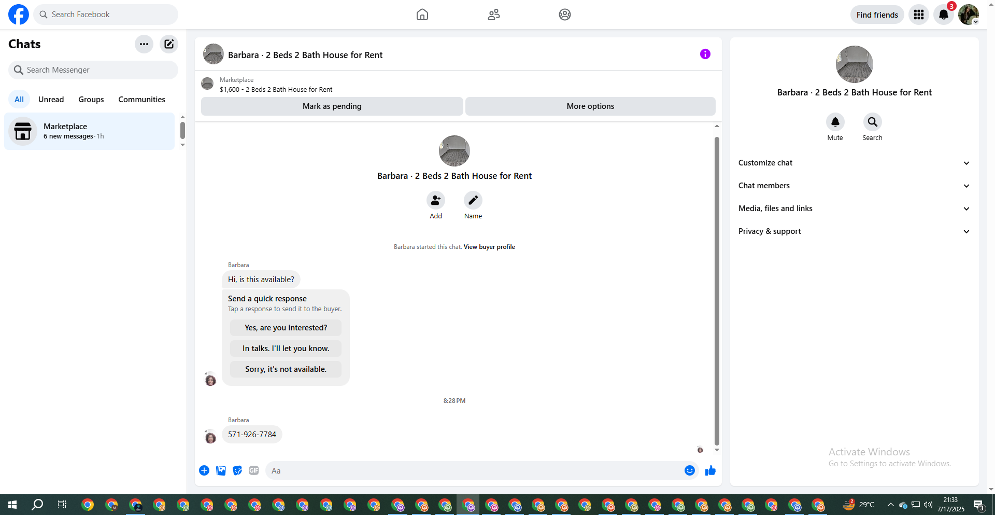Click Mark as pending button
This screenshot has height=515, width=995.
pyautogui.click(x=332, y=106)
